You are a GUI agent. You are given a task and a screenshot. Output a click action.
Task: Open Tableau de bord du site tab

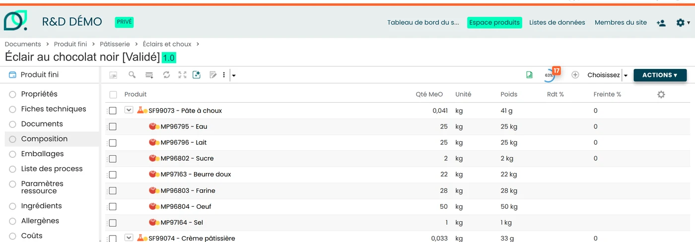(423, 22)
